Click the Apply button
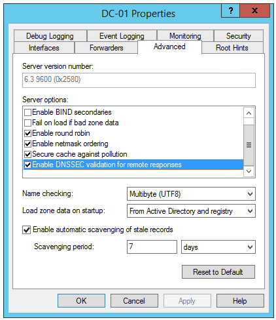 tap(187, 301)
